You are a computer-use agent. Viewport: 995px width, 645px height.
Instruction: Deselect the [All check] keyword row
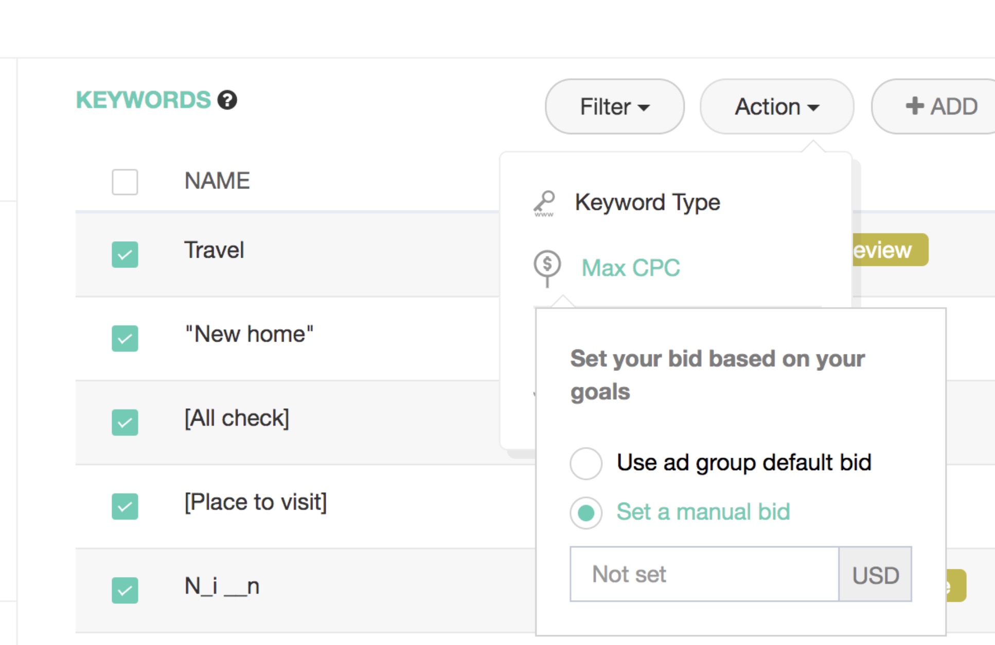click(x=125, y=422)
